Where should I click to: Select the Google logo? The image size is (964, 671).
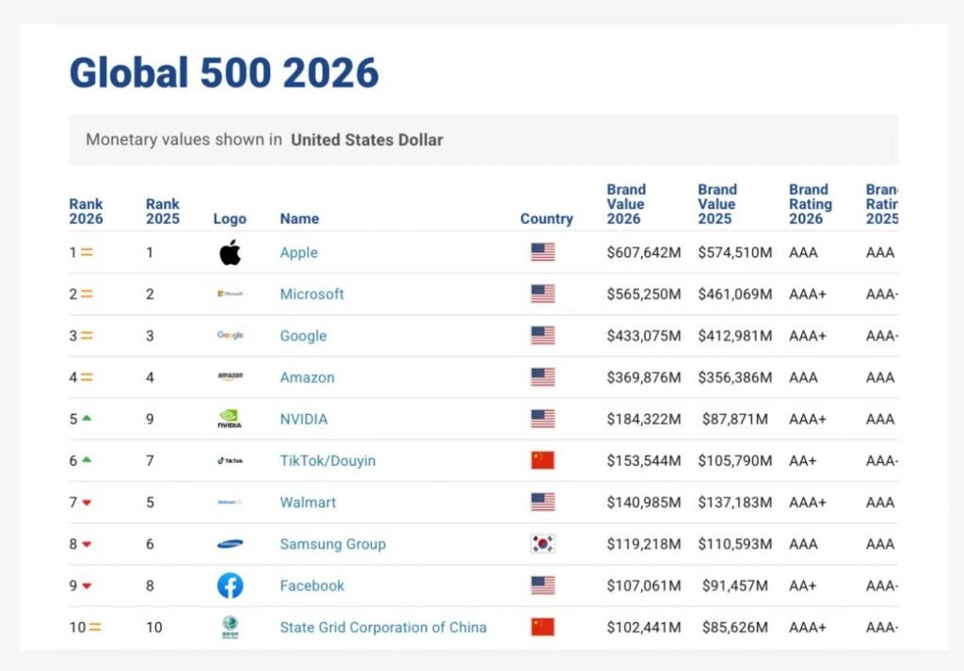pyautogui.click(x=229, y=335)
